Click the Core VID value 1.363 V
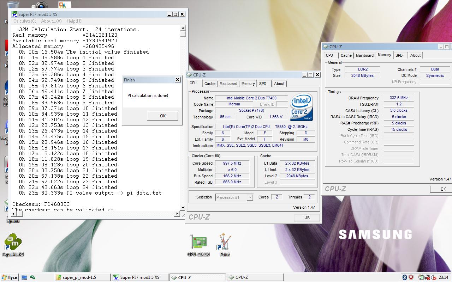 point(275,117)
